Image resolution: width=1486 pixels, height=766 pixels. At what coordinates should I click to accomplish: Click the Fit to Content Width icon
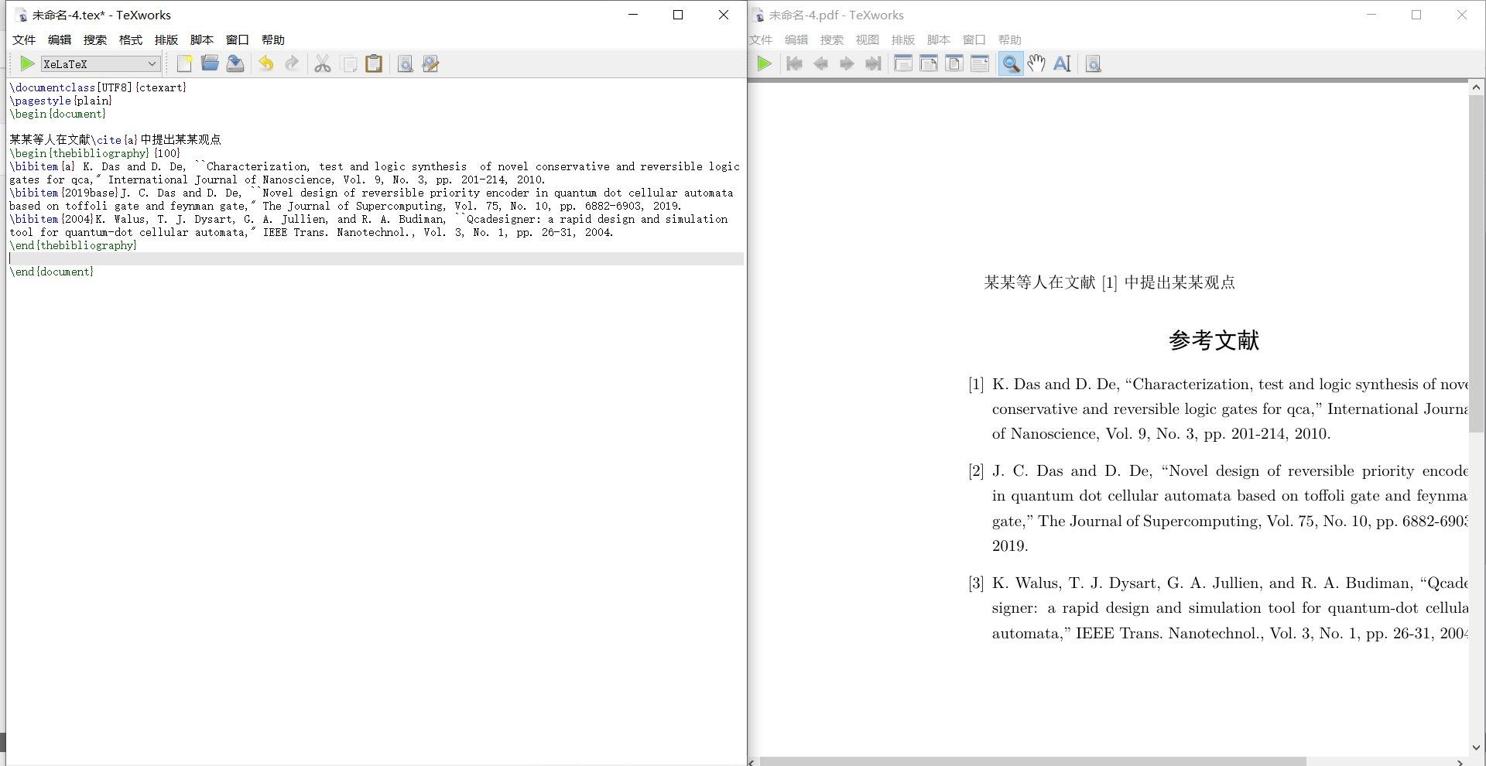click(x=979, y=64)
